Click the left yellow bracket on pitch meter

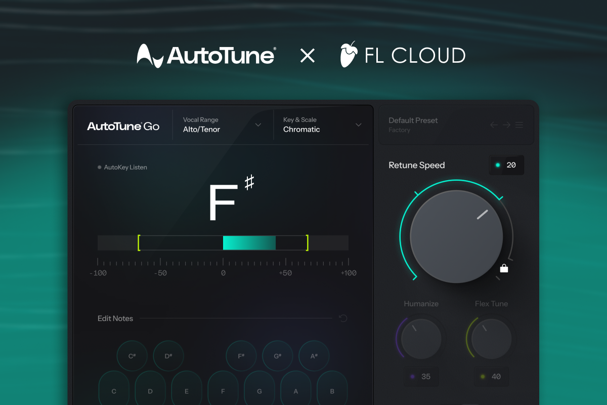tap(139, 243)
